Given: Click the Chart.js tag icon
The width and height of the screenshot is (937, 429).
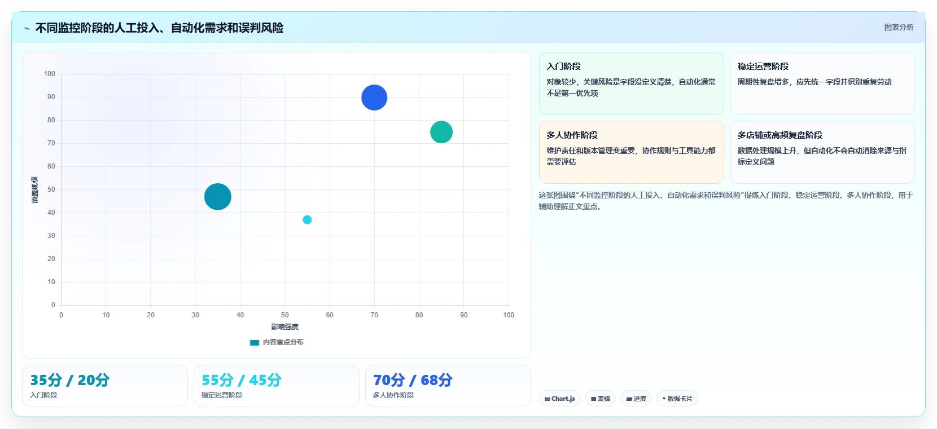Looking at the screenshot, I should [x=547, y=399].
